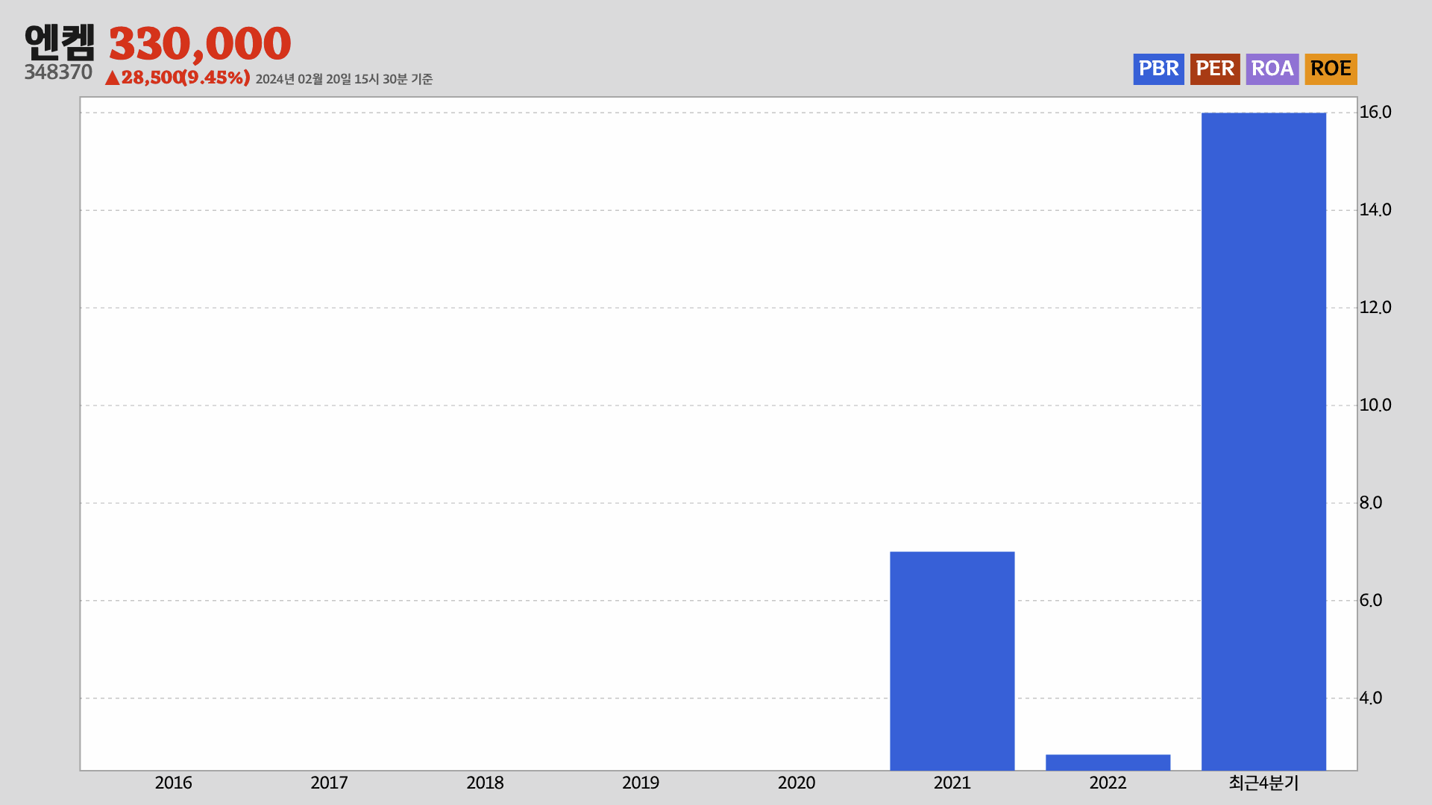Screen dimensions: 1432x805
Task: Click the current price 330,000
Action: [x=200, y=43]
